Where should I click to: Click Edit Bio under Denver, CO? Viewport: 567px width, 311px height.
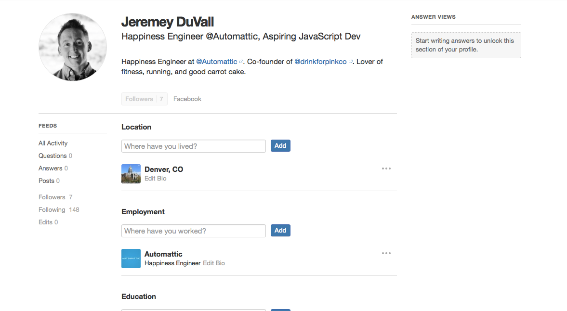(156, 179)
